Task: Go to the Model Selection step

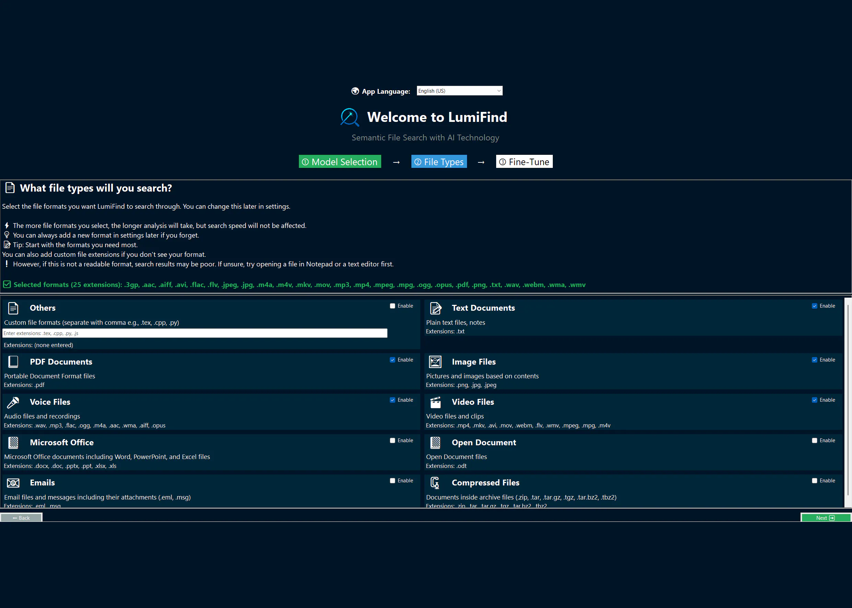Action: point(340,162)
